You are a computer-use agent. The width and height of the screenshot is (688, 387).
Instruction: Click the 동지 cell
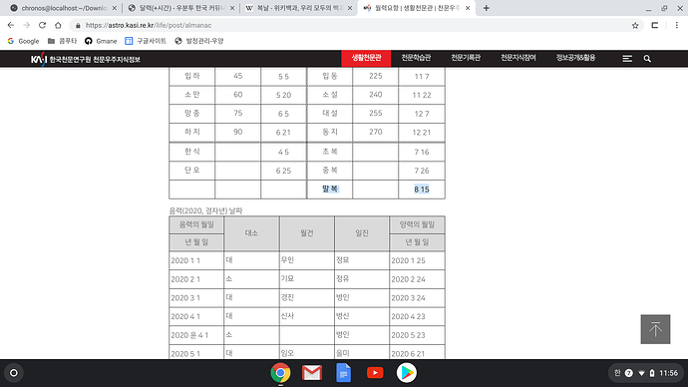pyautogui.click(x=330, y=132)
